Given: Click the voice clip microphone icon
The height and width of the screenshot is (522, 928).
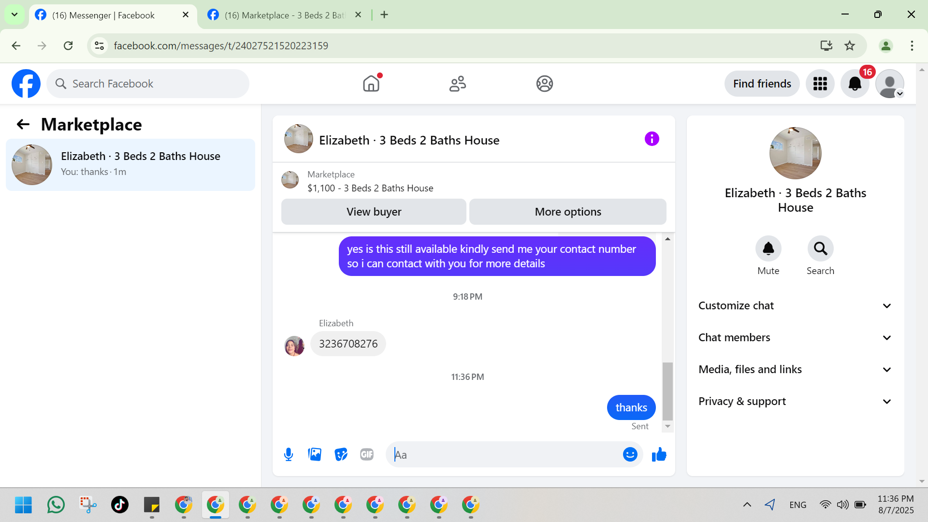Looking at the screenshot, I should [x=289, y=454].
